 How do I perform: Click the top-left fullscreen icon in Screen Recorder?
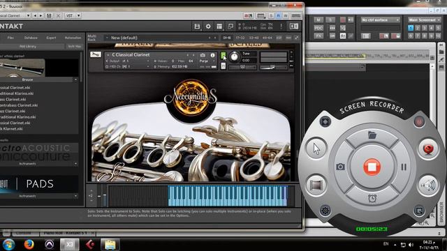(x=325, y=121)
